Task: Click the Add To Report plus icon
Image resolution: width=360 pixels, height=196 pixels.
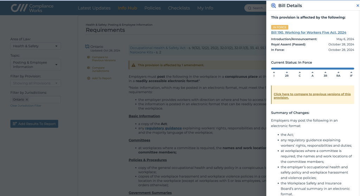Action: point(89,78)
